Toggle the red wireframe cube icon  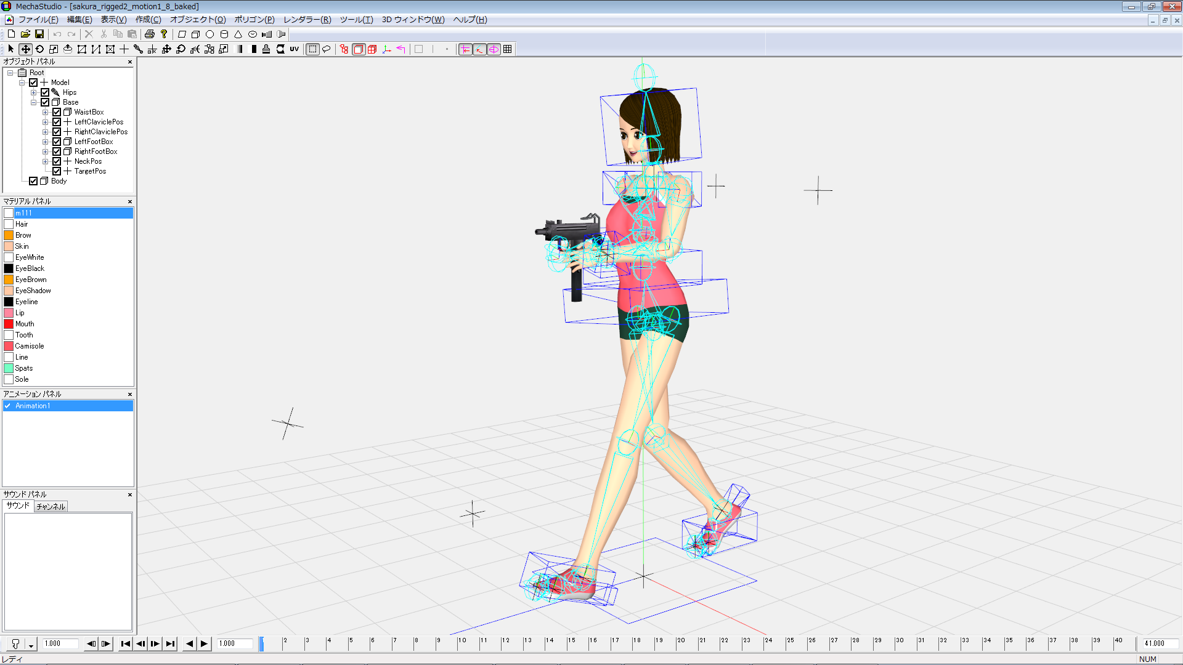[x=372, y=49]
